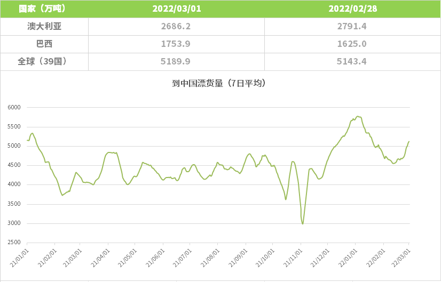Click the y-axis label 4500
This screenshot has width=441, height=282.
point(14,165)
